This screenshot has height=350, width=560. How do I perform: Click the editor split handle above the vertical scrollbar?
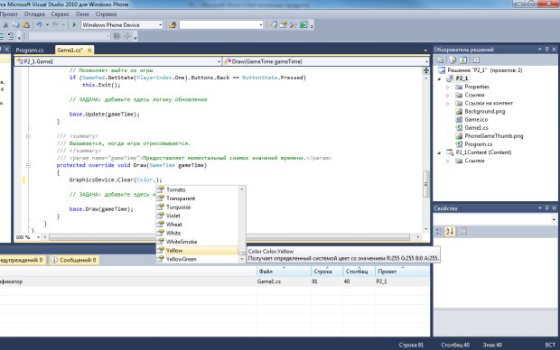pyautogui.click(x=425, y=70)
